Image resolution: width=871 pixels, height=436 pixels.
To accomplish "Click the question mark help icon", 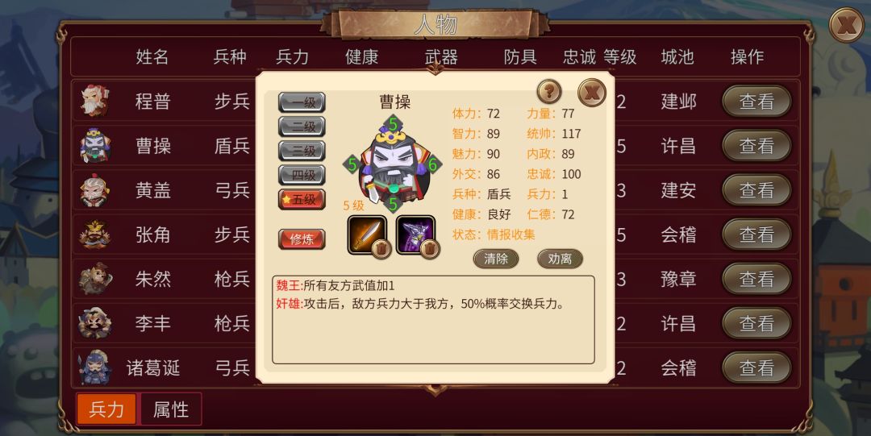I will [549, 91].
